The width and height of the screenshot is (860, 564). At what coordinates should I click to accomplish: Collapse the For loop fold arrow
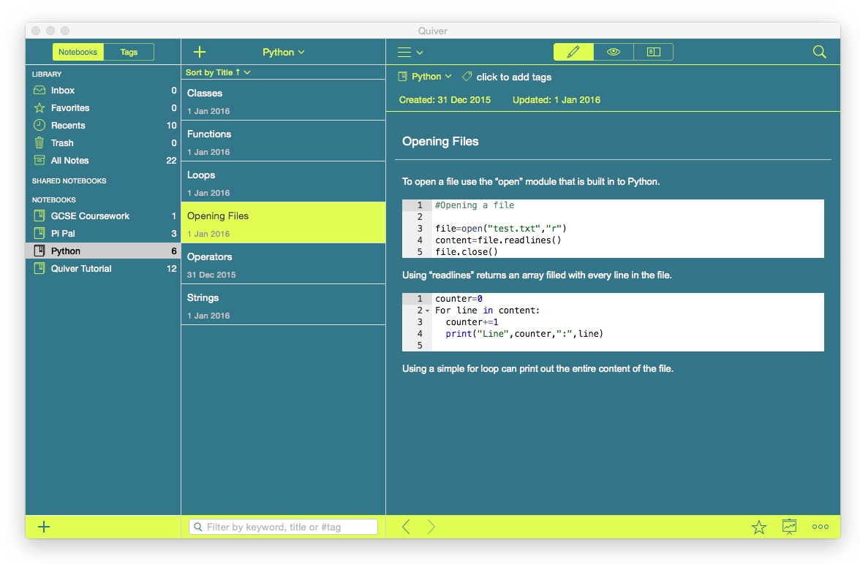pyautogui.click(x=427, y=310)
